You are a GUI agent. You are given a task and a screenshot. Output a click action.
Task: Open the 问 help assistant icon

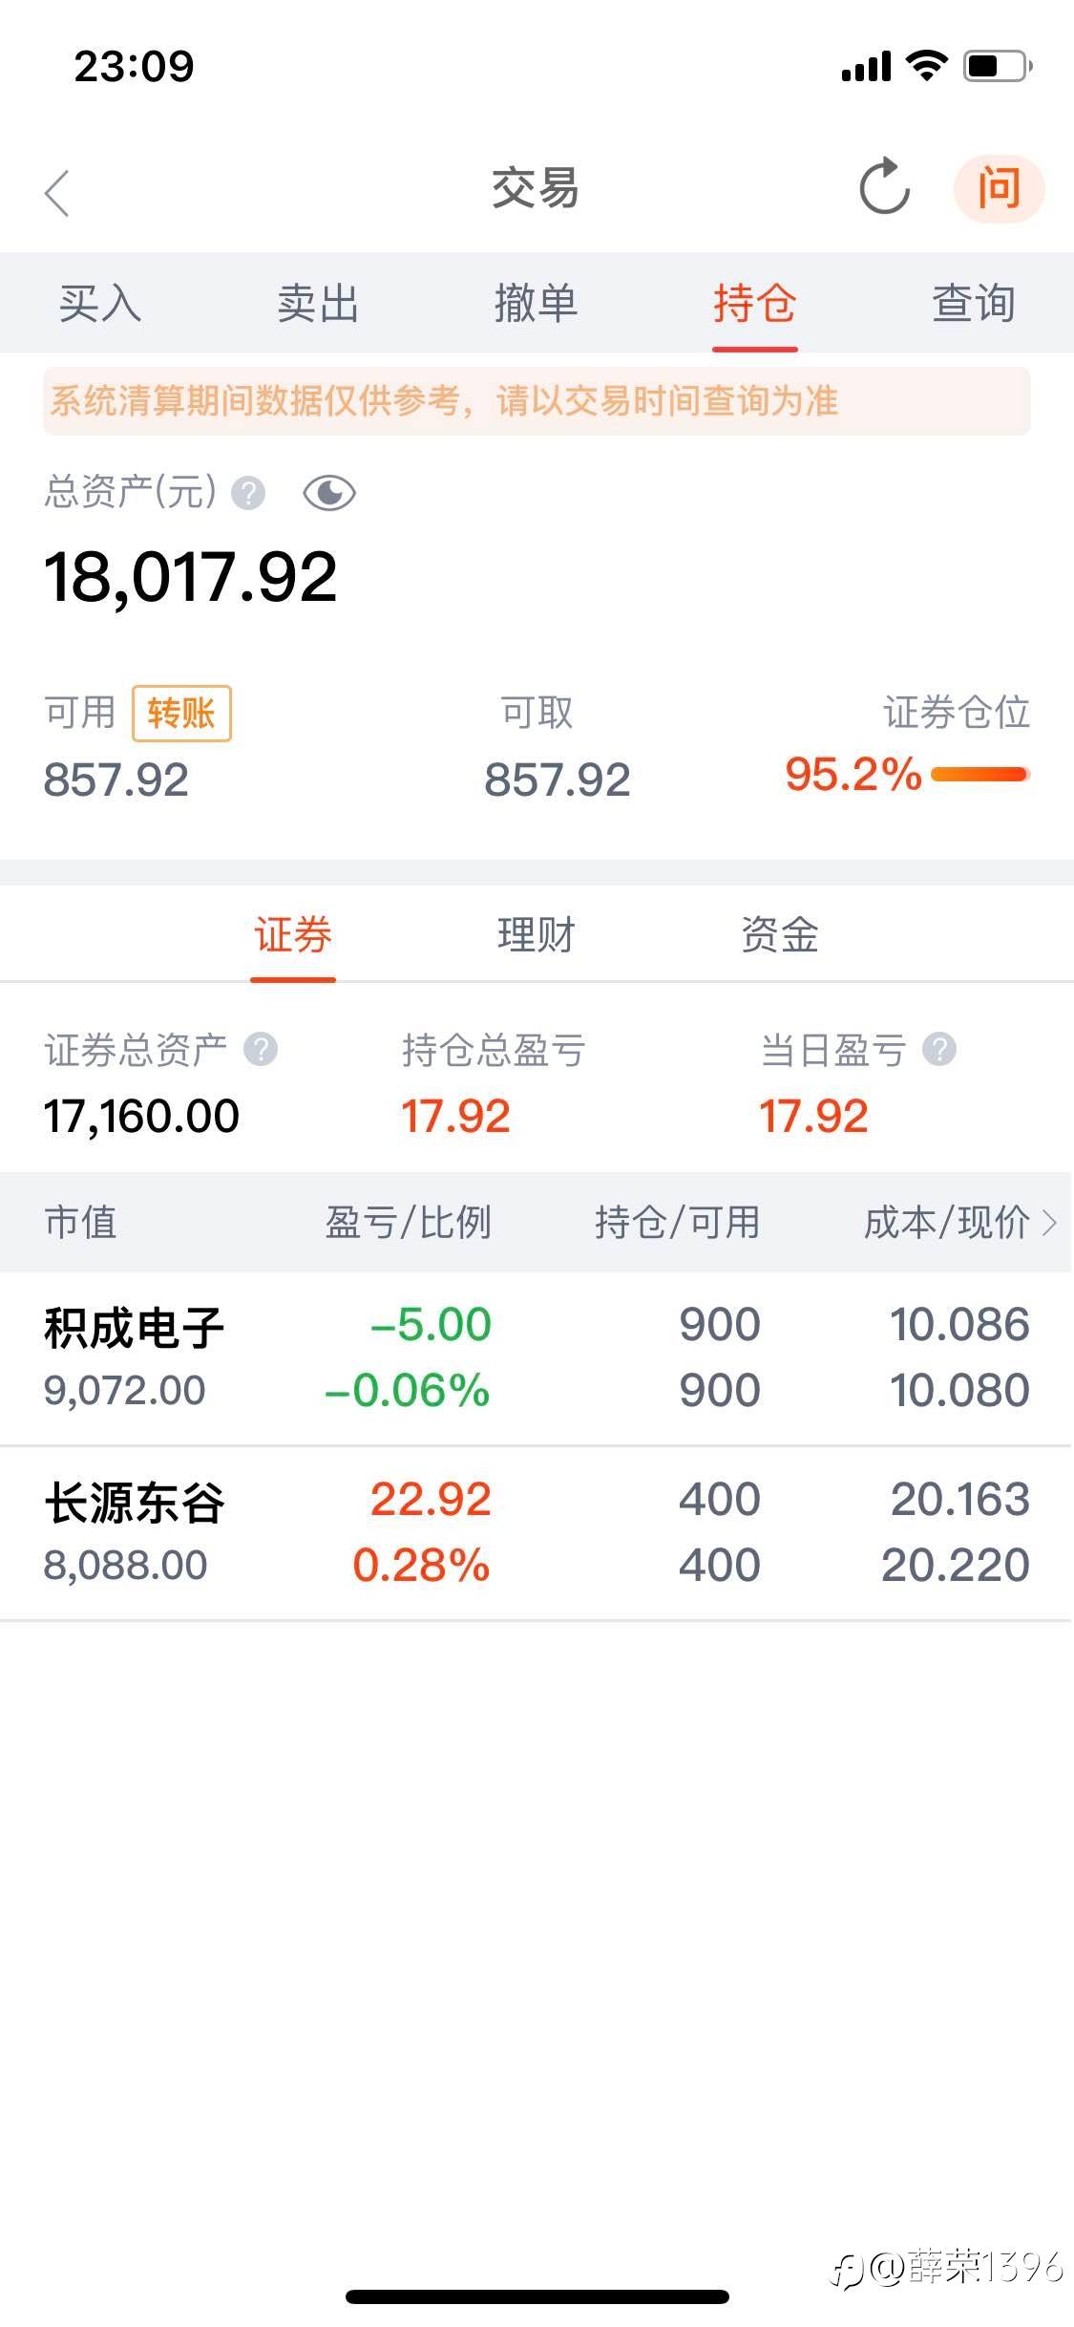click(999, 188)
